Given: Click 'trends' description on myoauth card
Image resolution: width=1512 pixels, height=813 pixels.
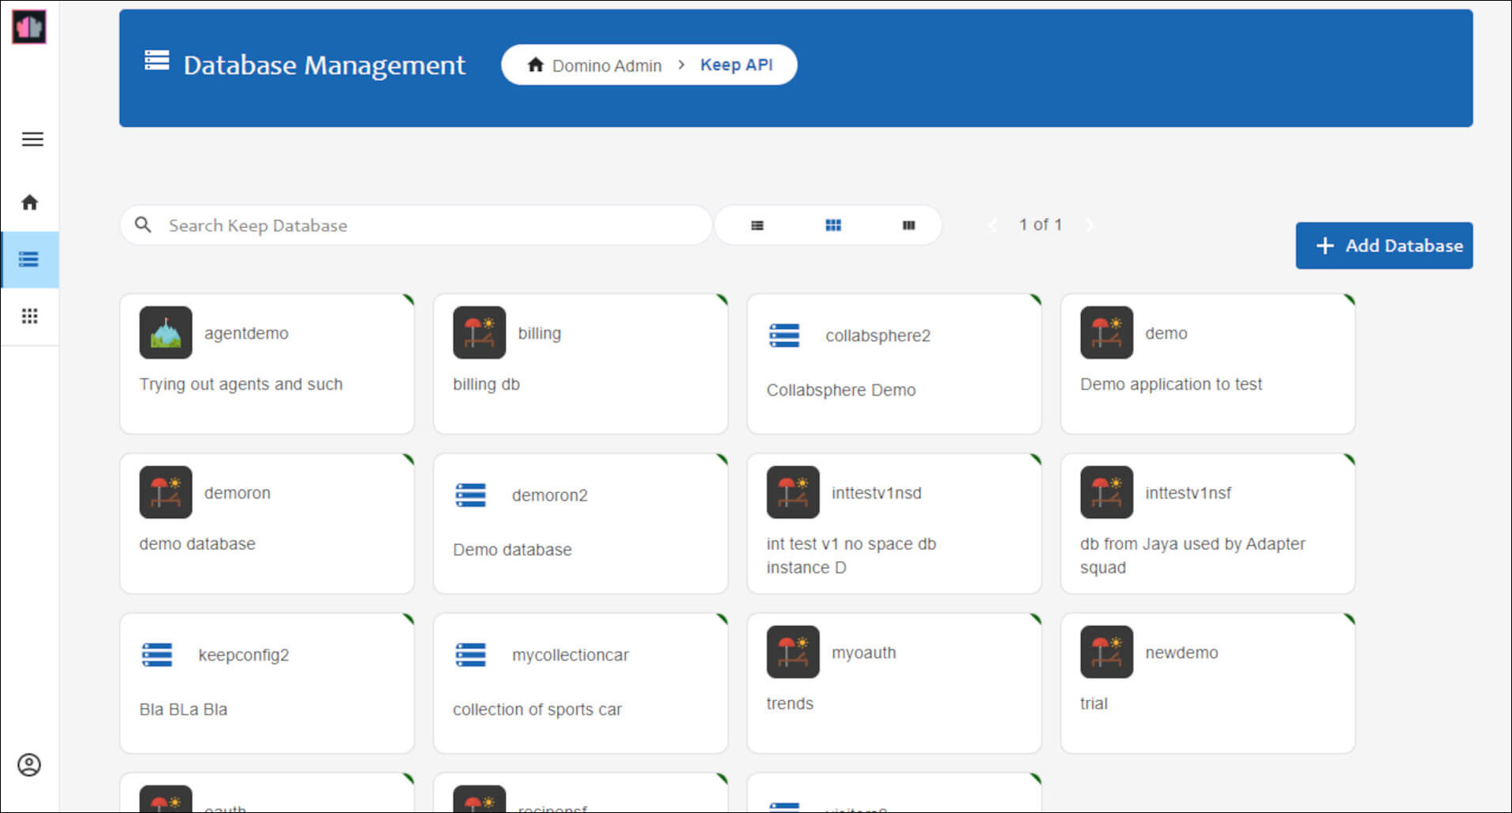Looking at the screenshot, I should (790, 703).
